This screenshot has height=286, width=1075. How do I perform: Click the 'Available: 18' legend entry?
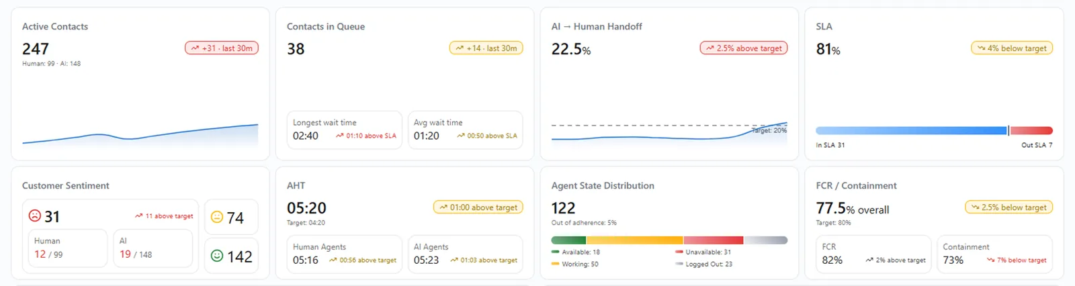[576, 252]
